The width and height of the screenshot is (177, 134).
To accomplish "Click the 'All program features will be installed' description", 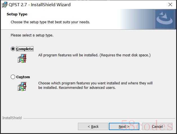I will pos(94,55).
